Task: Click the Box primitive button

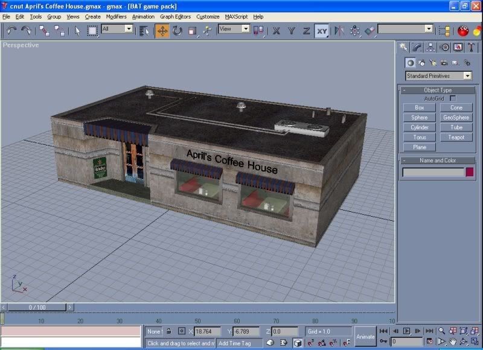Action: [x=420, y=107]
